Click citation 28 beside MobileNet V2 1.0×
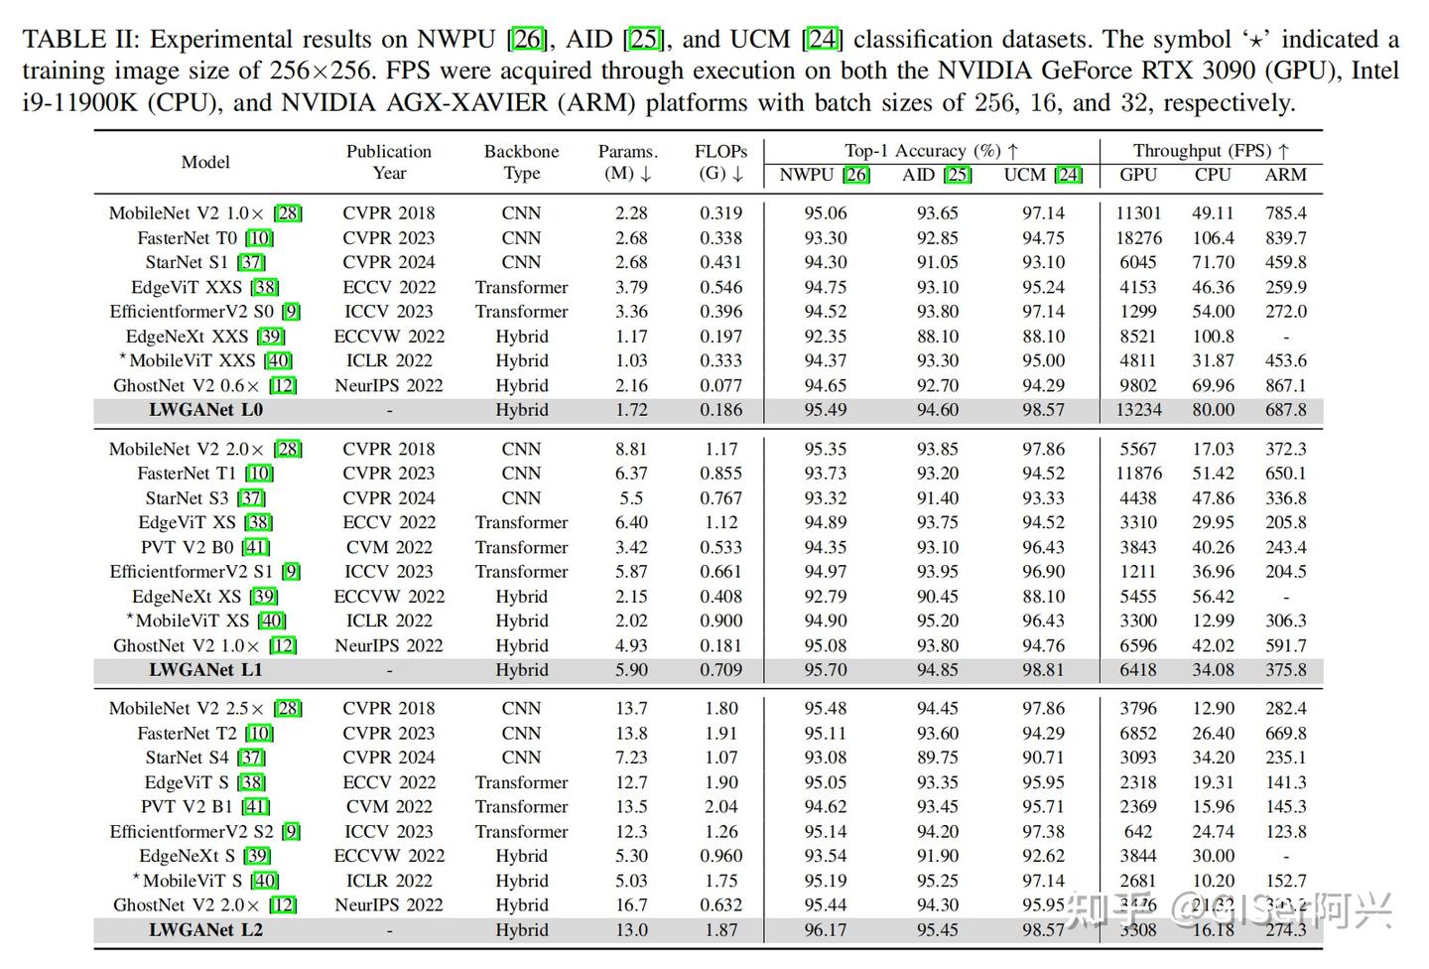The height and width of the screenshot is (969, 1429). (286, 212)
